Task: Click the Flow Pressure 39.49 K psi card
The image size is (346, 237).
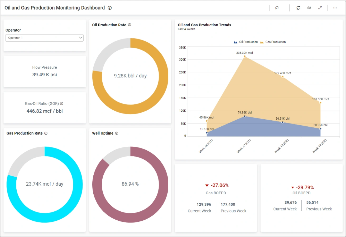Action: [45, 71]
